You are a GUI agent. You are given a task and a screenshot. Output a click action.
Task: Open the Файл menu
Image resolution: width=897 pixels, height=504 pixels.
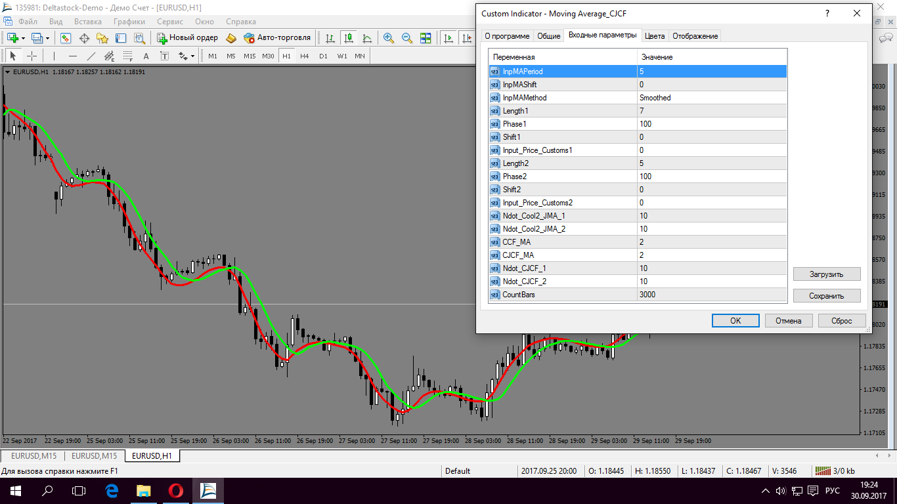28,22
